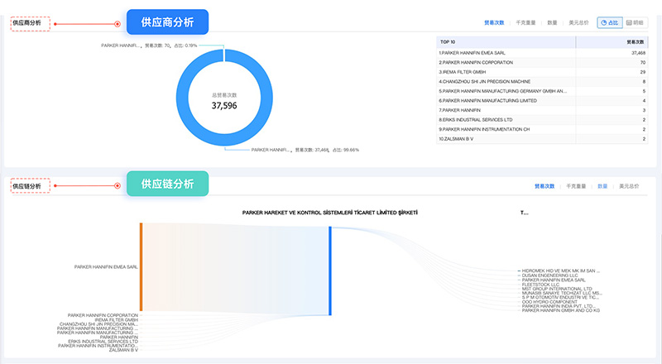Click MST GROUP INTERNATIONAL LTD destination label
This screenshot has width=662, height=364.
(557, 289)
